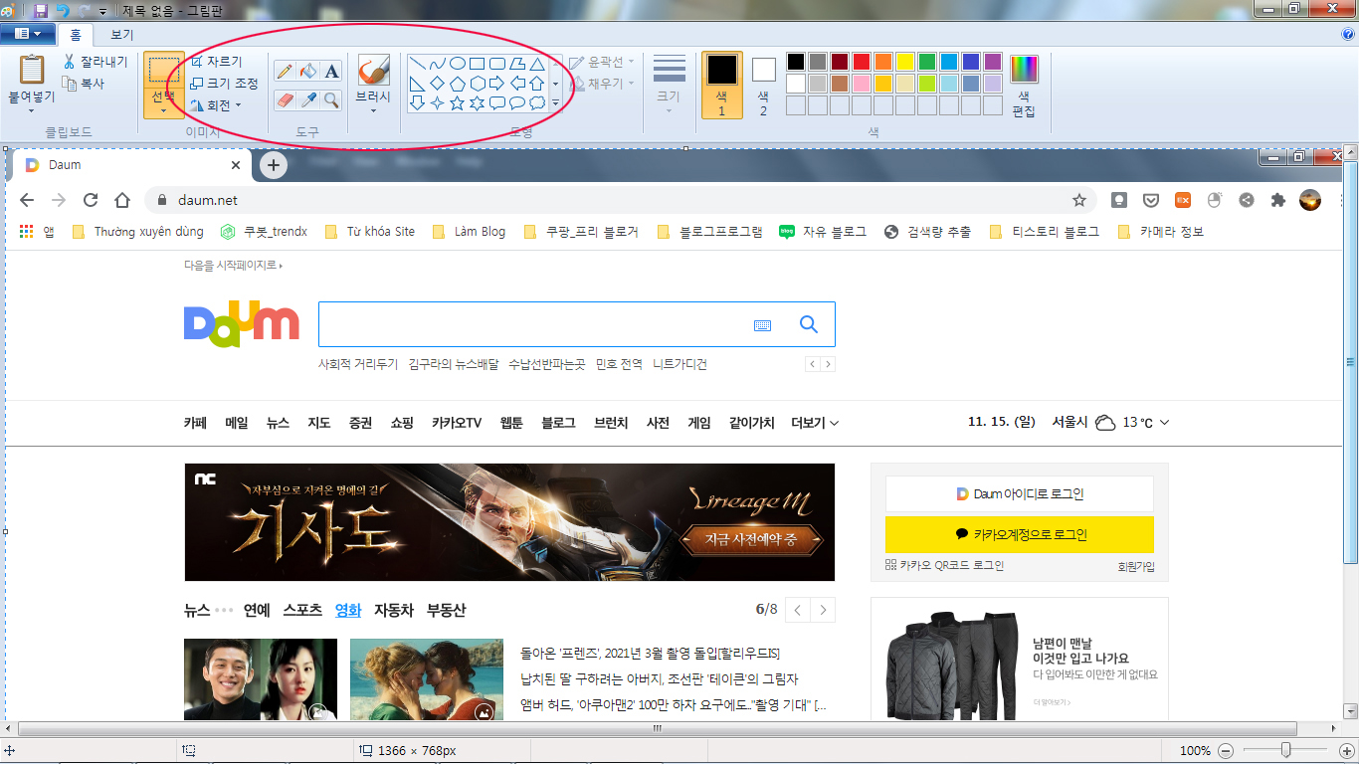Click Cut (잘라내기) button
Viewport: 1359px width, 764px height.
(x=96, y=62)
